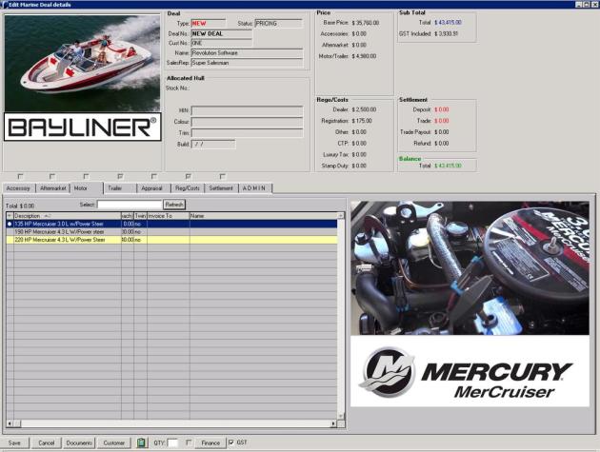Select 220 HP Mercruiser 4.3L row
This screenshot has width=600, height=452.
(x=171, y=240)
